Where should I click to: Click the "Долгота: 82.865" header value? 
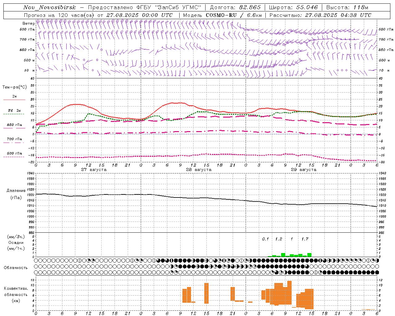pyautogui.click(x=235, y=7)
